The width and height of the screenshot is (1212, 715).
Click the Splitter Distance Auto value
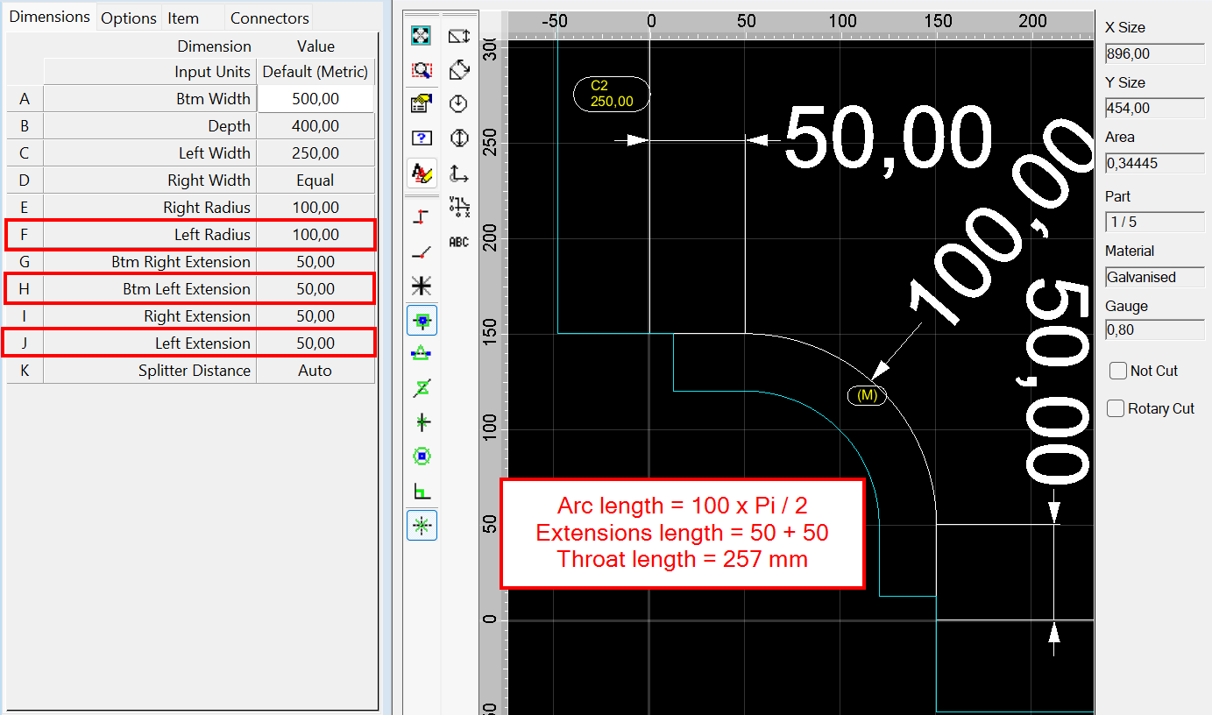[315, 371]
